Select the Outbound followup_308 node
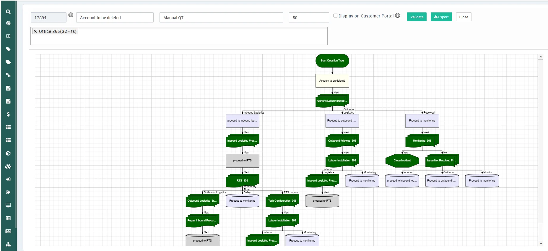 click(x=342, y=141)
